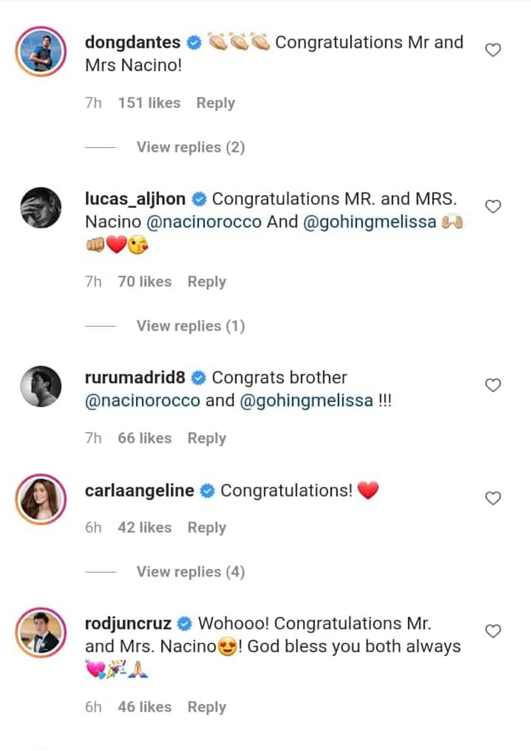Open @gohingmelissa mention in rurumadrid8's comment
This screenshot has height=751, width=531.
click(306, 401)
